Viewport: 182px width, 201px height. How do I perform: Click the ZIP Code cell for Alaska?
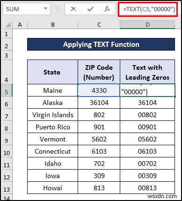pos(99,103)
